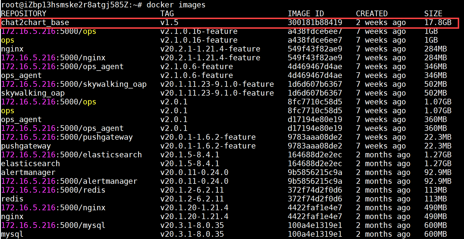
Task: Click the CREATED column header
Action: pyautogui.click(x=372, y=14)
